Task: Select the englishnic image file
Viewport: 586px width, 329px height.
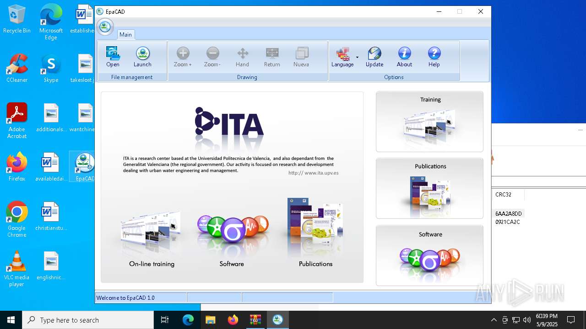Action: 51,266
